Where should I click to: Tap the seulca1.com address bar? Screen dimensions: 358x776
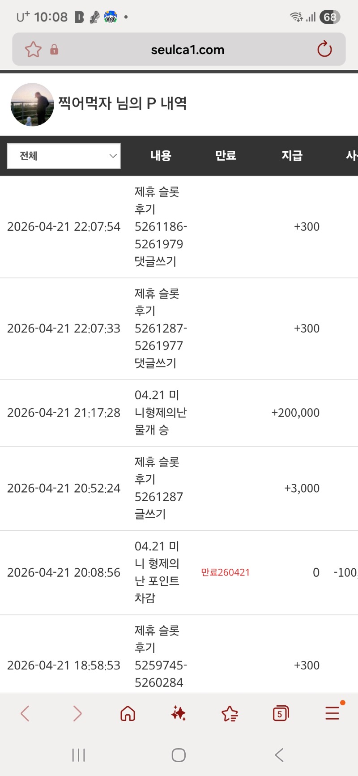coord(188,50)
